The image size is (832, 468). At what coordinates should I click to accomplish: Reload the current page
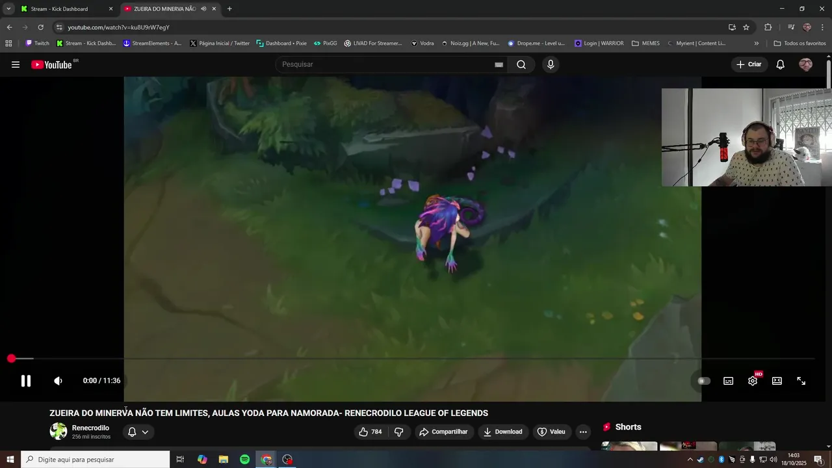click(40, 27)
